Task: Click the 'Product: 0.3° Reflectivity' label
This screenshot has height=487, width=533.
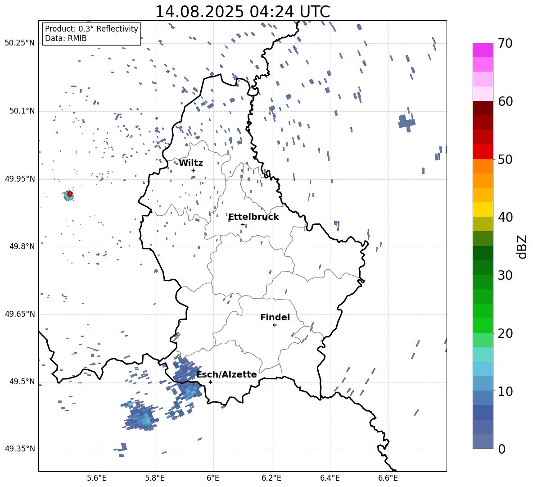Action: pos(91,28)
